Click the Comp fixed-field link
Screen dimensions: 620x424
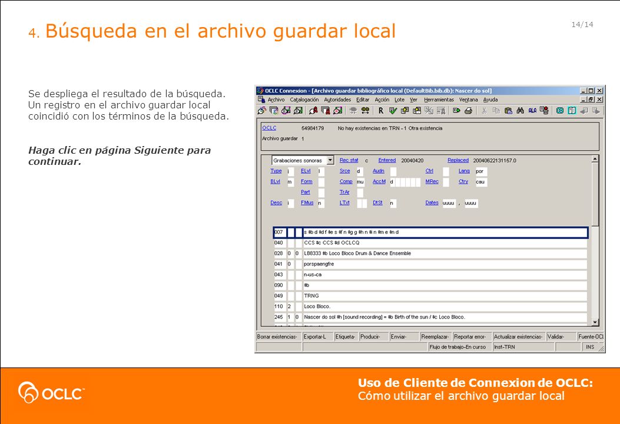point(346,181)
